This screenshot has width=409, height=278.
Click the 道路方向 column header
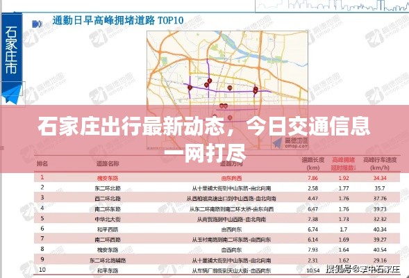click(x=231, y=163)
